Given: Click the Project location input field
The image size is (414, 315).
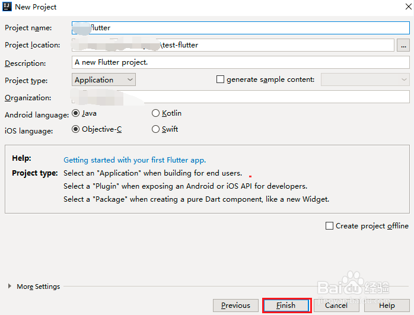Looking at the screenshot, I should pyautogui.click(x=233, y=45).
